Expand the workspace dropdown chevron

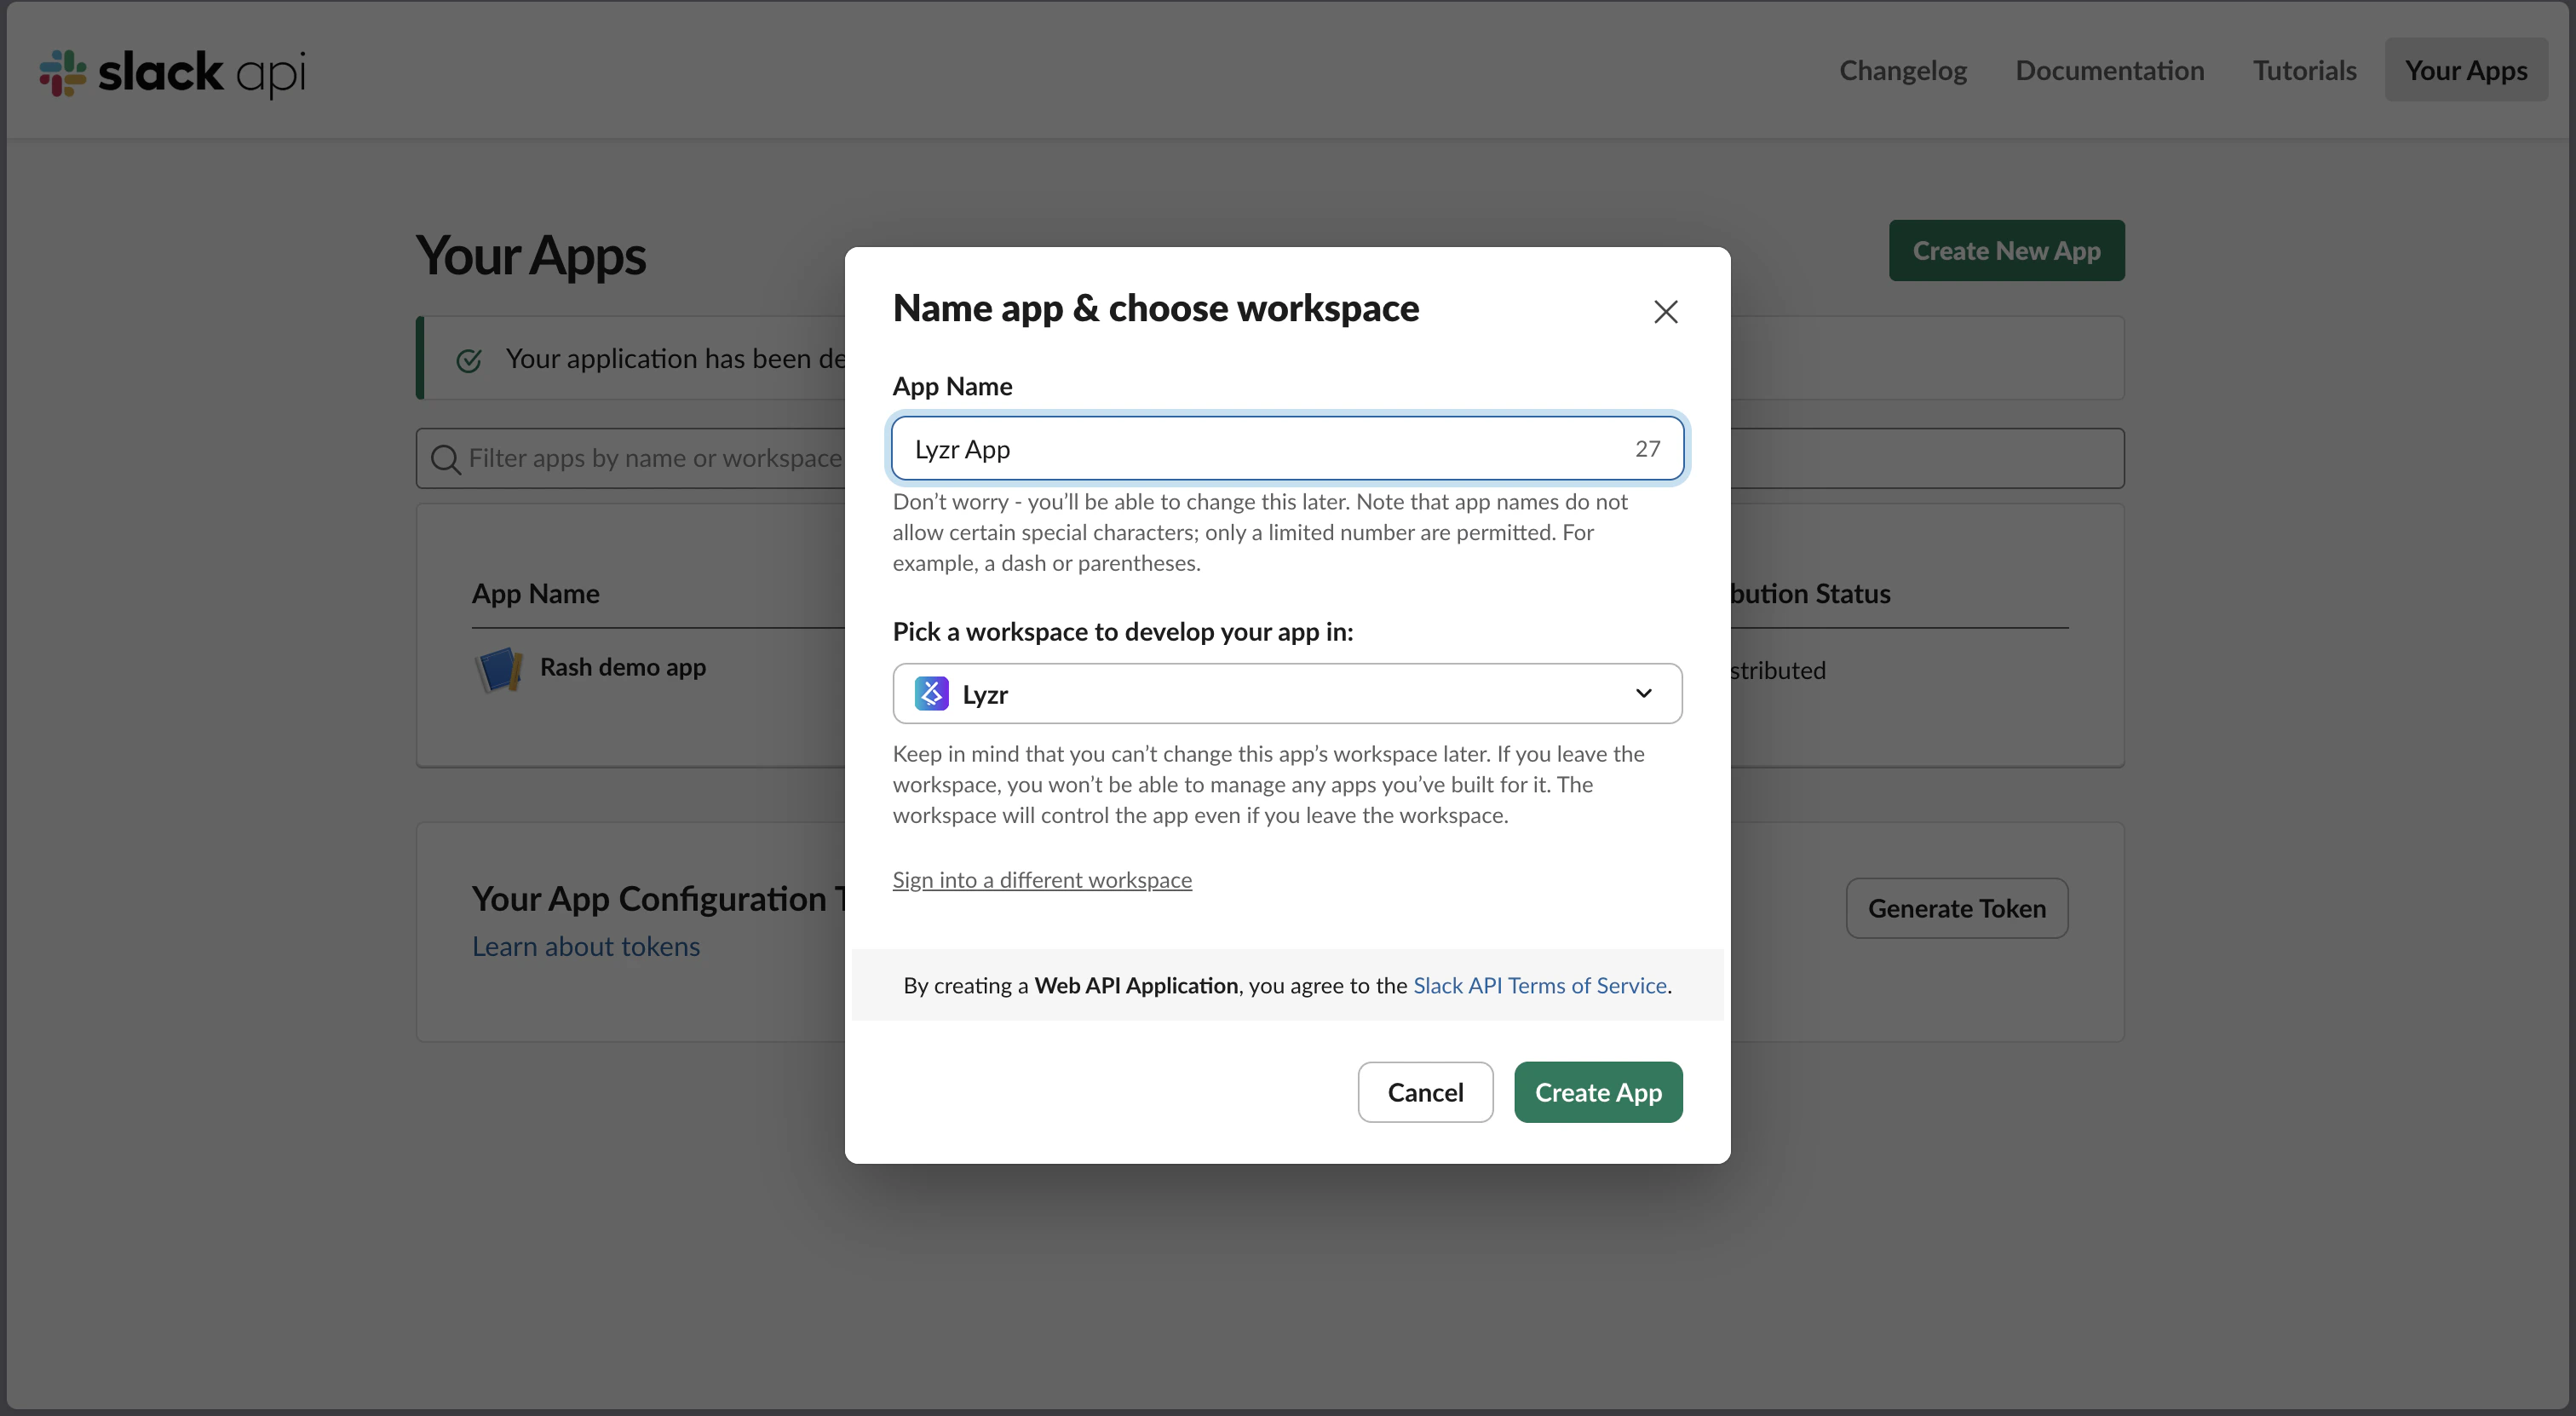tap(1643, 694)
